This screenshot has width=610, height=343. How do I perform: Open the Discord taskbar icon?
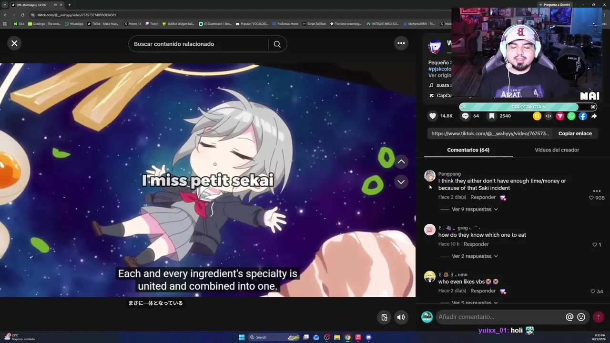pos(368,337)
